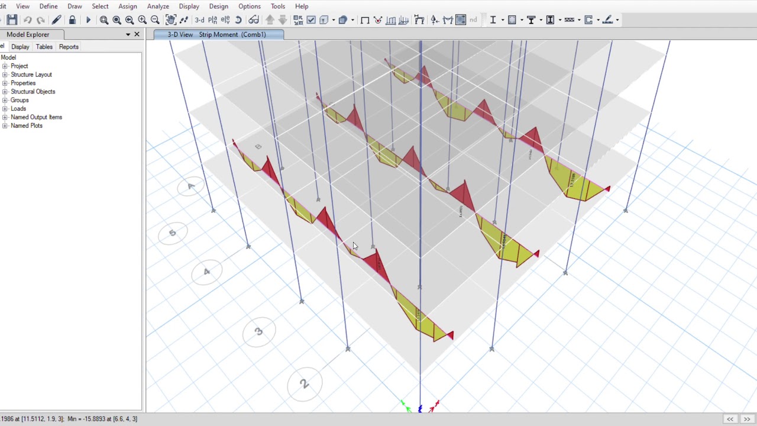Expand the Groups tree node
The image size is (757, 426).
coord(5,100)
